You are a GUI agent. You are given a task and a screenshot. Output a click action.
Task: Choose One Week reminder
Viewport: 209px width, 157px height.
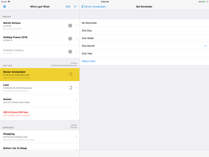point(144,38)
